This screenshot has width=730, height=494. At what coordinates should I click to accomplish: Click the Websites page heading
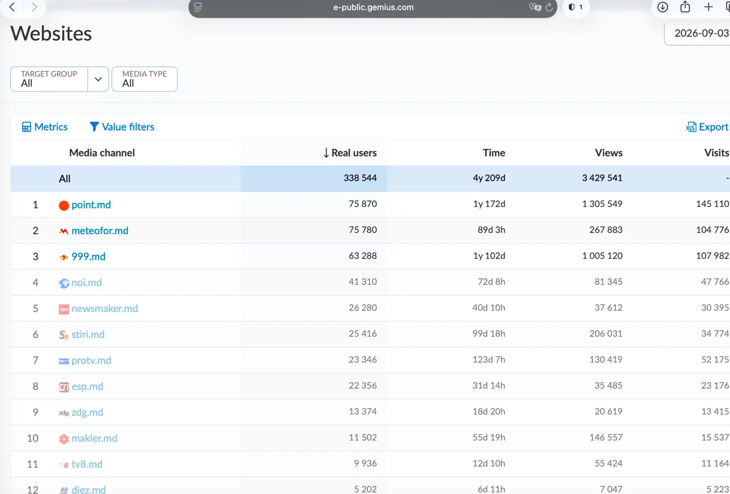[x=51, y=34]
